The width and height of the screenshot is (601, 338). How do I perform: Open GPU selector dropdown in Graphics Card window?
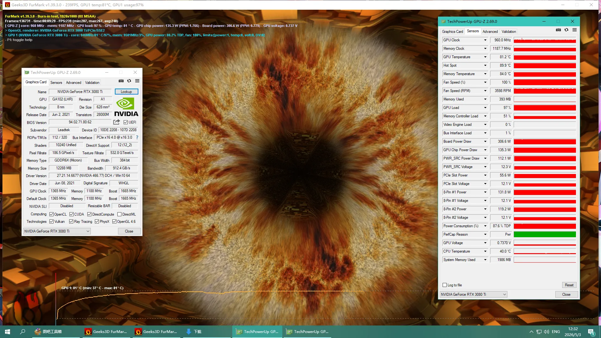57,231
